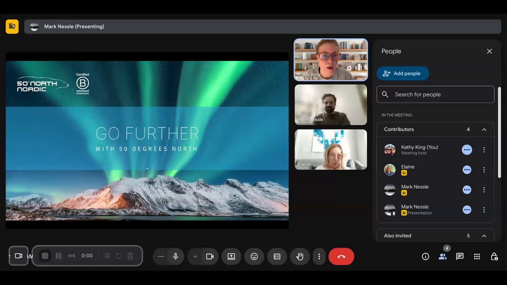Toggle the camera on or off
The width and height of the screenshot is (507, 285).
(210, 256)
